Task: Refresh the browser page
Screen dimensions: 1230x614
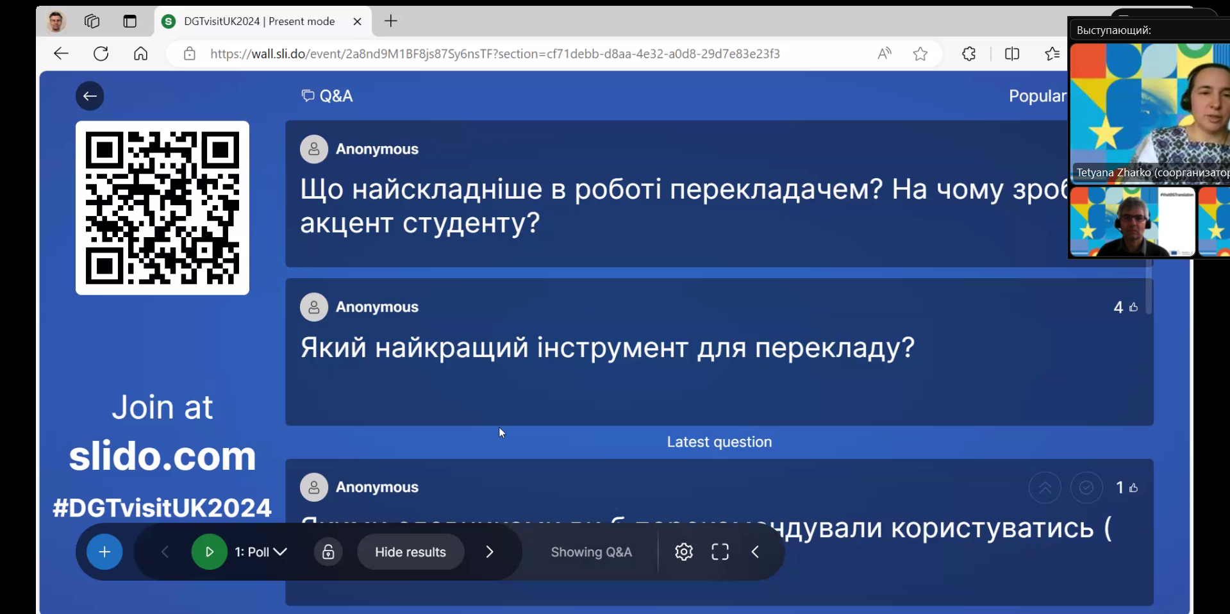Action: 101,54
